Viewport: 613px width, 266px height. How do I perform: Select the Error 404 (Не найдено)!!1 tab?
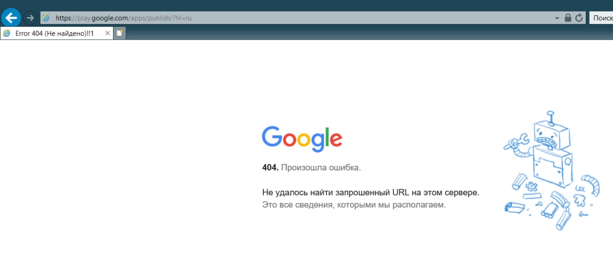click(57, 33)
